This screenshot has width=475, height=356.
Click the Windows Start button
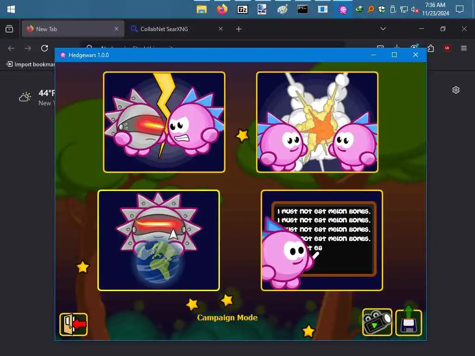[x=11, y=9]
